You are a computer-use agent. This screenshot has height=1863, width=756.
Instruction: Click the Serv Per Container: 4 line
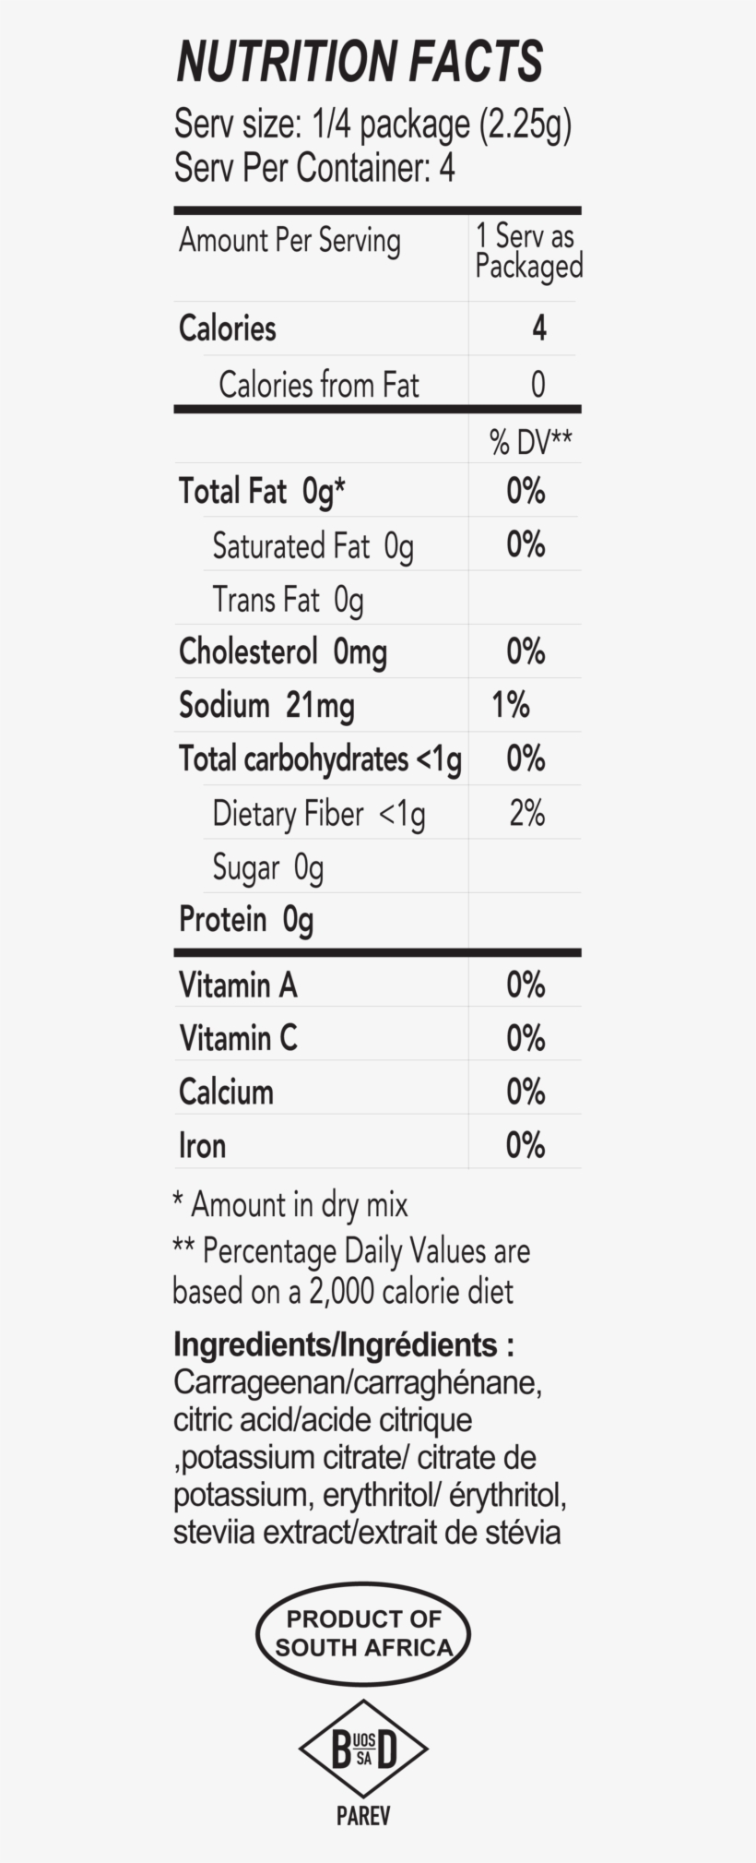click(x=314, y=169)
